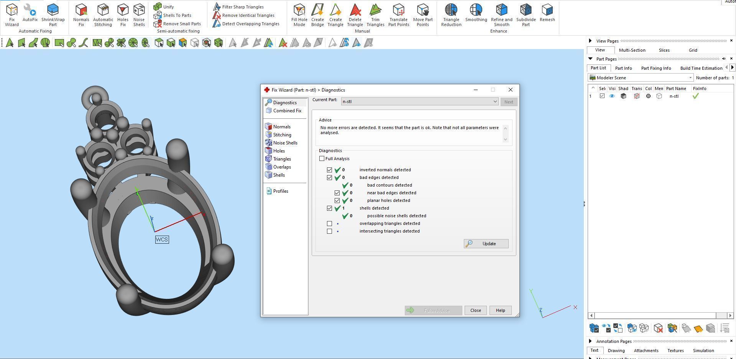Run the Holes Fix tool
The width and height of the screenshot is (736, 359).
(x=123, y=15)
